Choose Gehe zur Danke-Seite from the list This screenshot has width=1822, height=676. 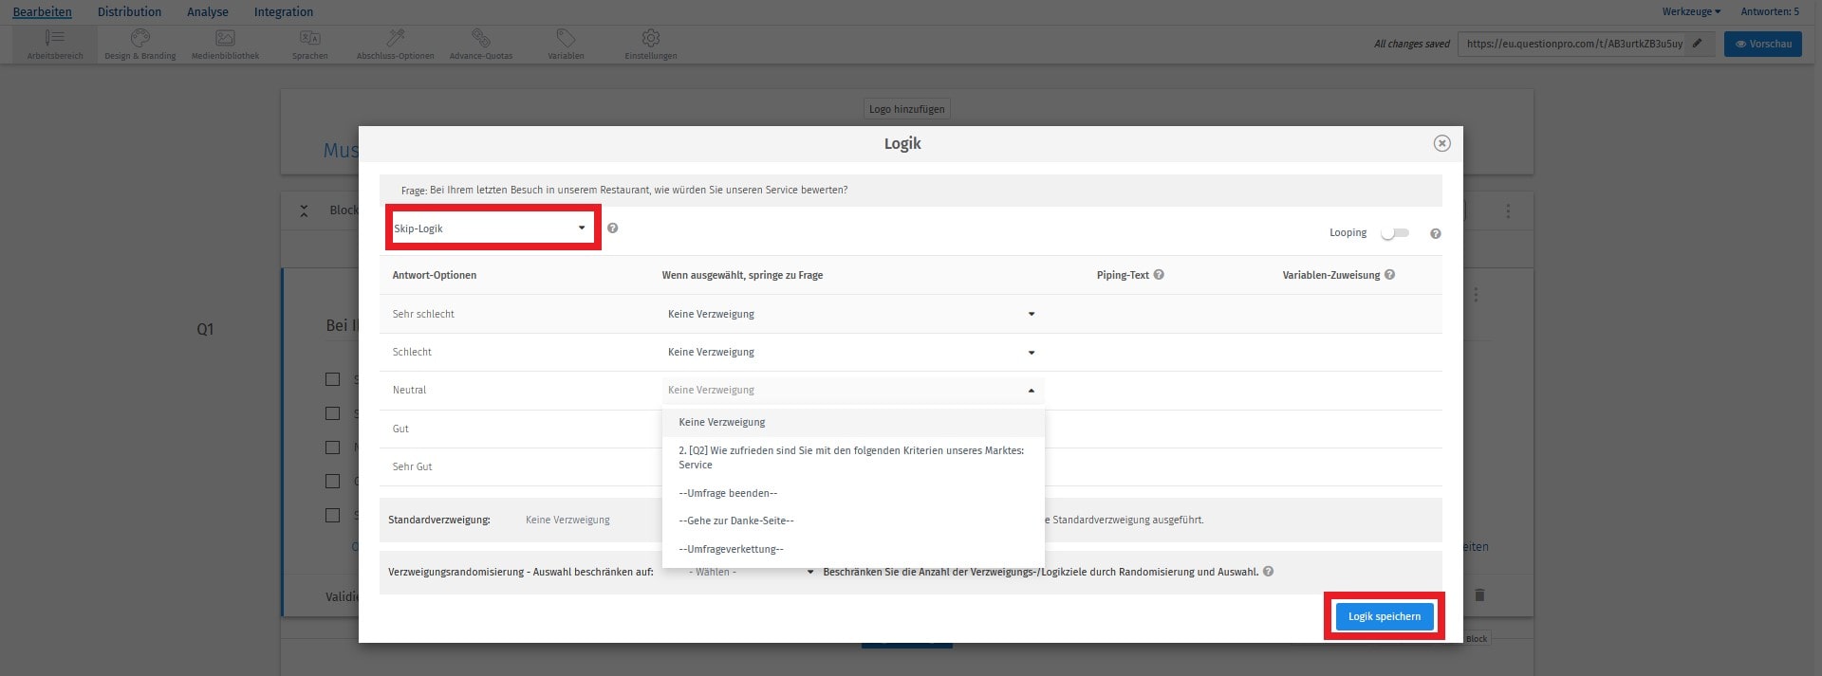pos(736,521)
